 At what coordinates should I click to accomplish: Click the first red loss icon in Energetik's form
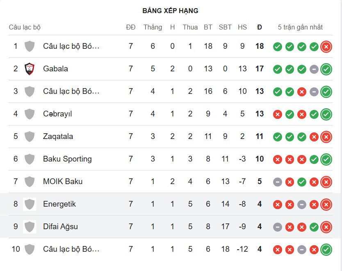click(277, 204)
